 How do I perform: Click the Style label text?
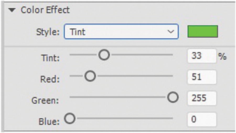coord(48,32)
